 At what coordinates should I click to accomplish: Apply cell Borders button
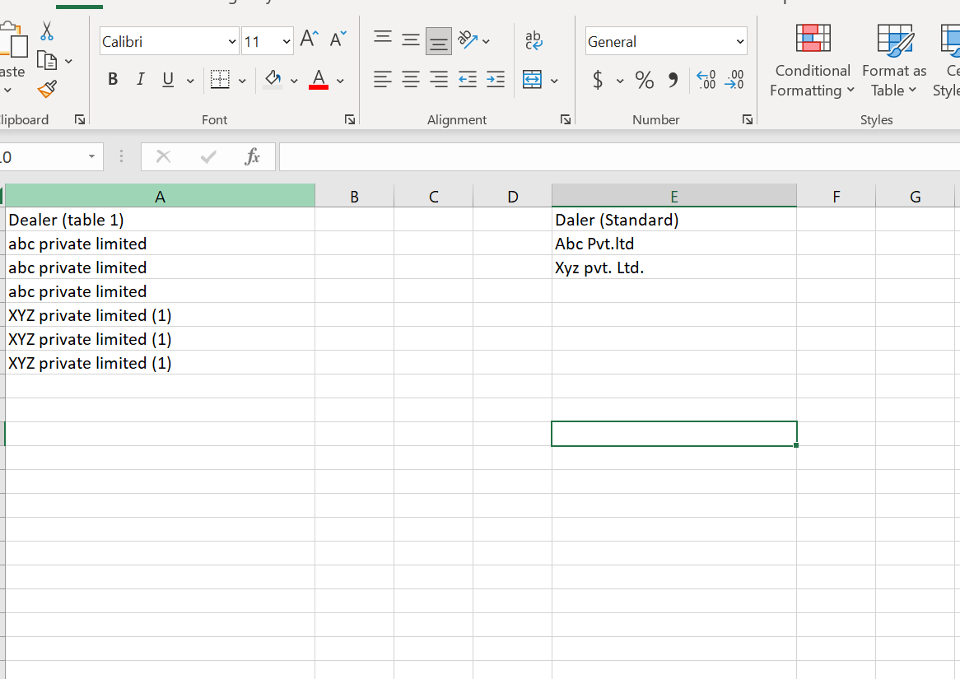[x=220, y=79]
